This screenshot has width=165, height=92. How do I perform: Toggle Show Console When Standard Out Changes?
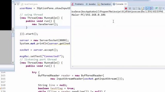click(147, 8)
